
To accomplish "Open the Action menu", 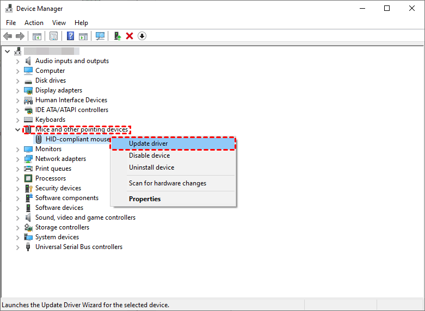I will (x=34, y=23).
